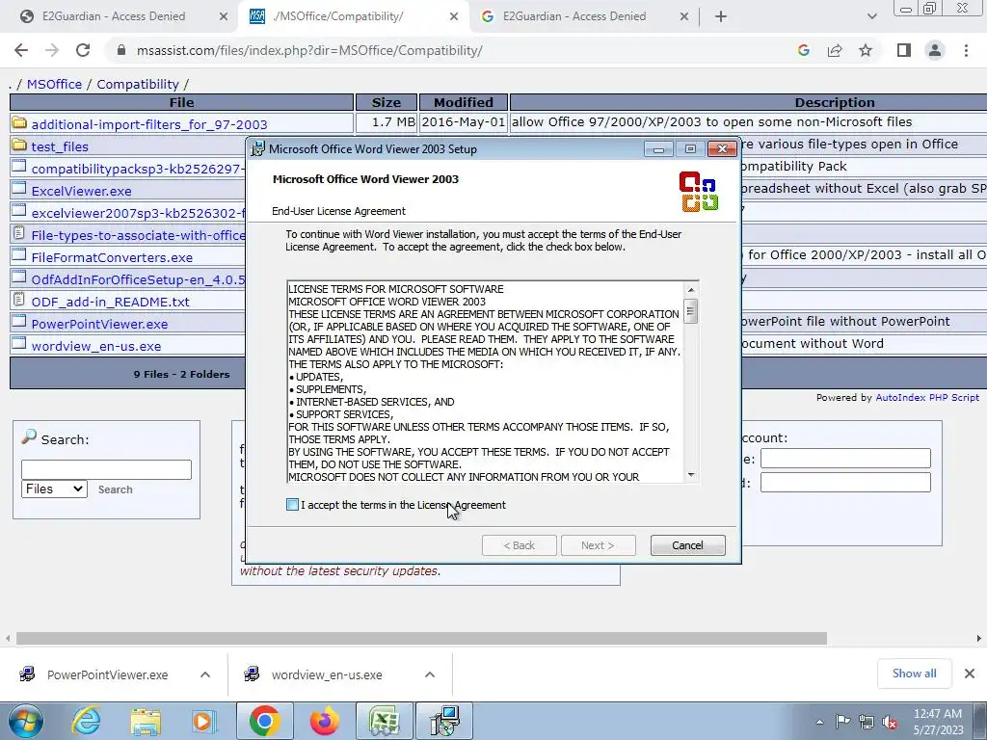Click text file icon beside ODF_add-in_README.txt

pyautogui.click(x=19, y=301)
